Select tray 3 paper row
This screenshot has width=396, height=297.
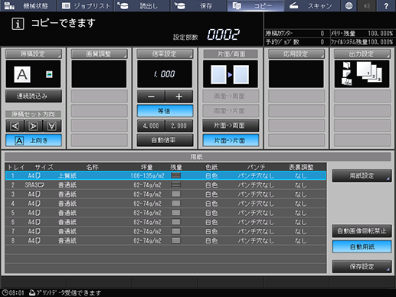click(x=165, y=194)
